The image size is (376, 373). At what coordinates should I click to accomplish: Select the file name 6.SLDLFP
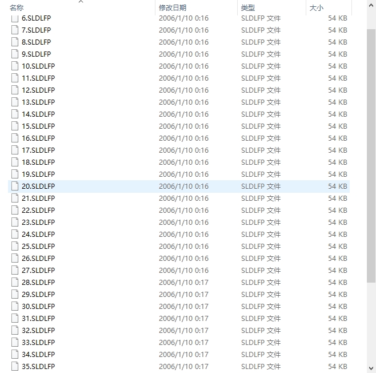[36, 18]
